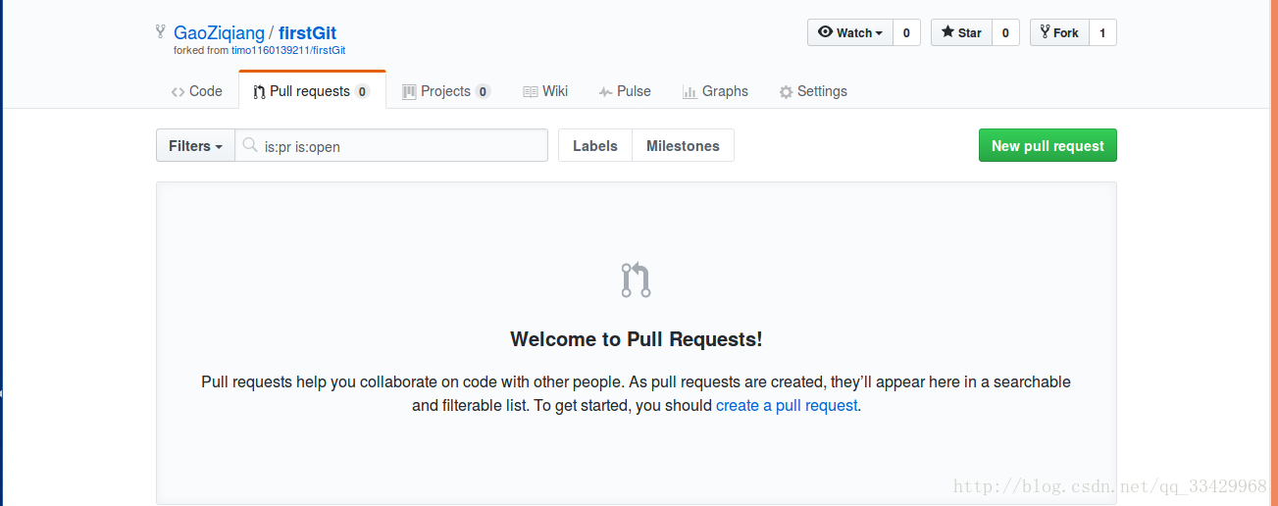Open the timo1160139211/firstGit source repository link
Viewport: 1278px width, 506px height.
(288, 50)
